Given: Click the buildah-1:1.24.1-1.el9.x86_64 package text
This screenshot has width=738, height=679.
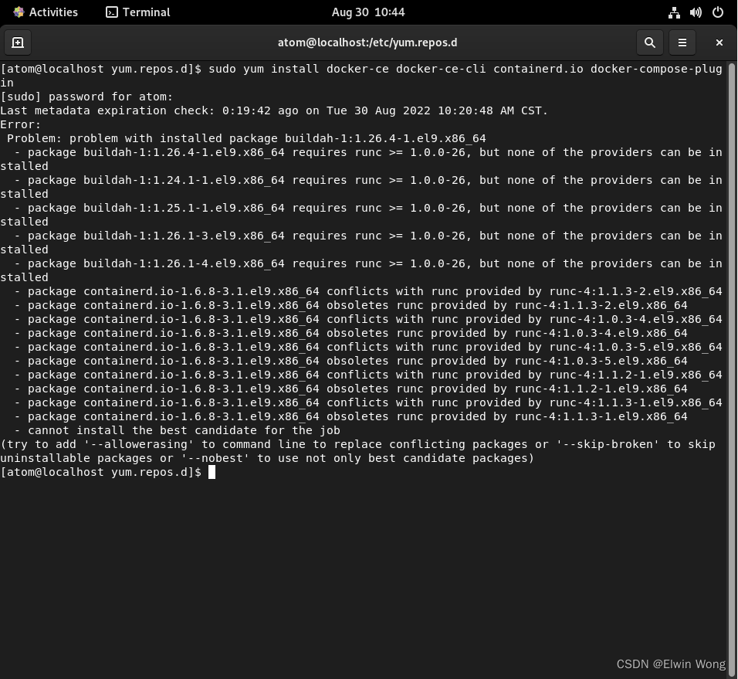Looking at the screenshot, I should (x=184, y=180).
